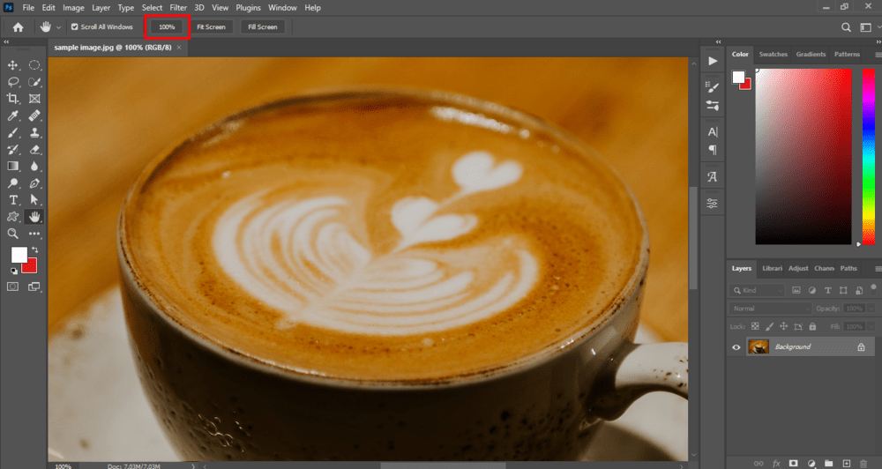This screenshot has width=882, height=469.
Task: Add a layer mask icon
Action: coord(793,464)
